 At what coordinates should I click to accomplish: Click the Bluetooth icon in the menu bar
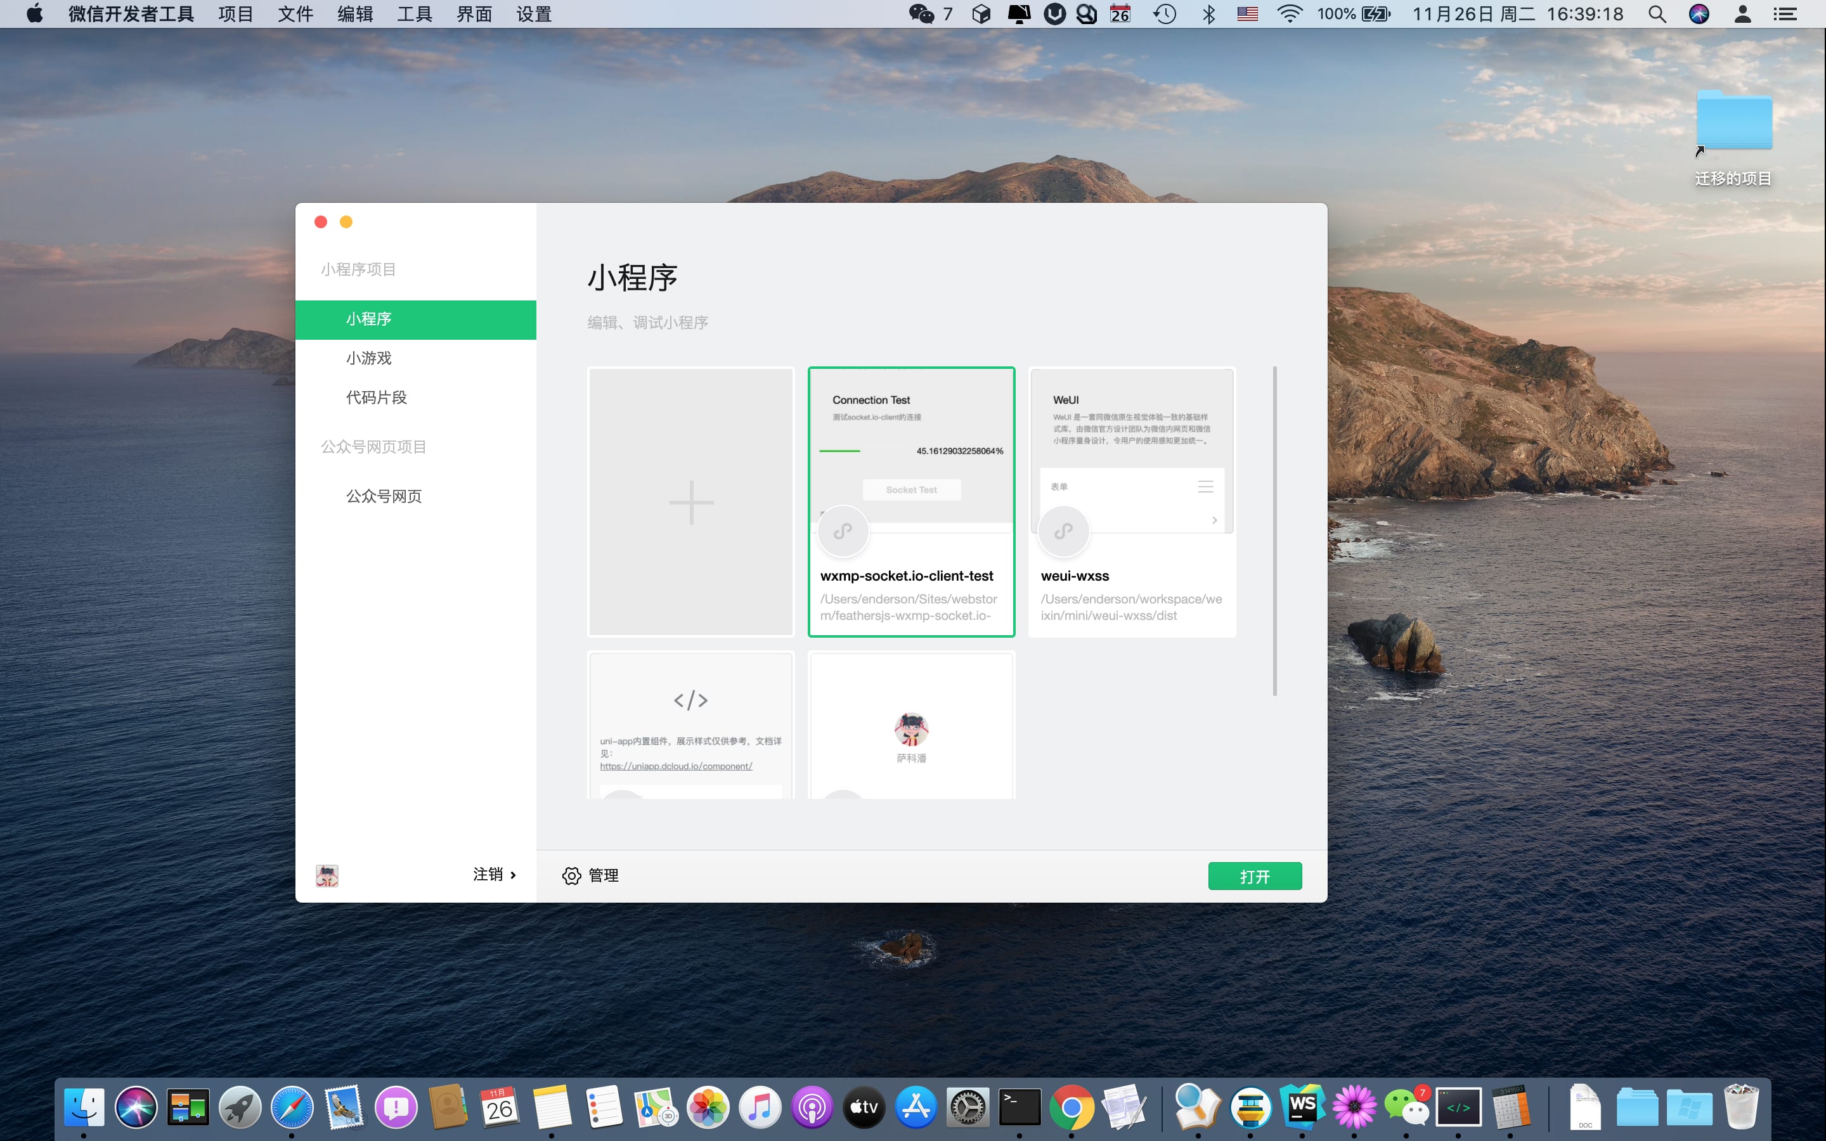1209,13
